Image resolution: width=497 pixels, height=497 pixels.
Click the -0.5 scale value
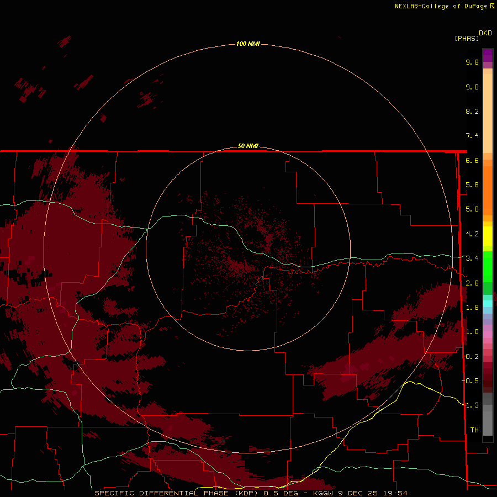470,380
